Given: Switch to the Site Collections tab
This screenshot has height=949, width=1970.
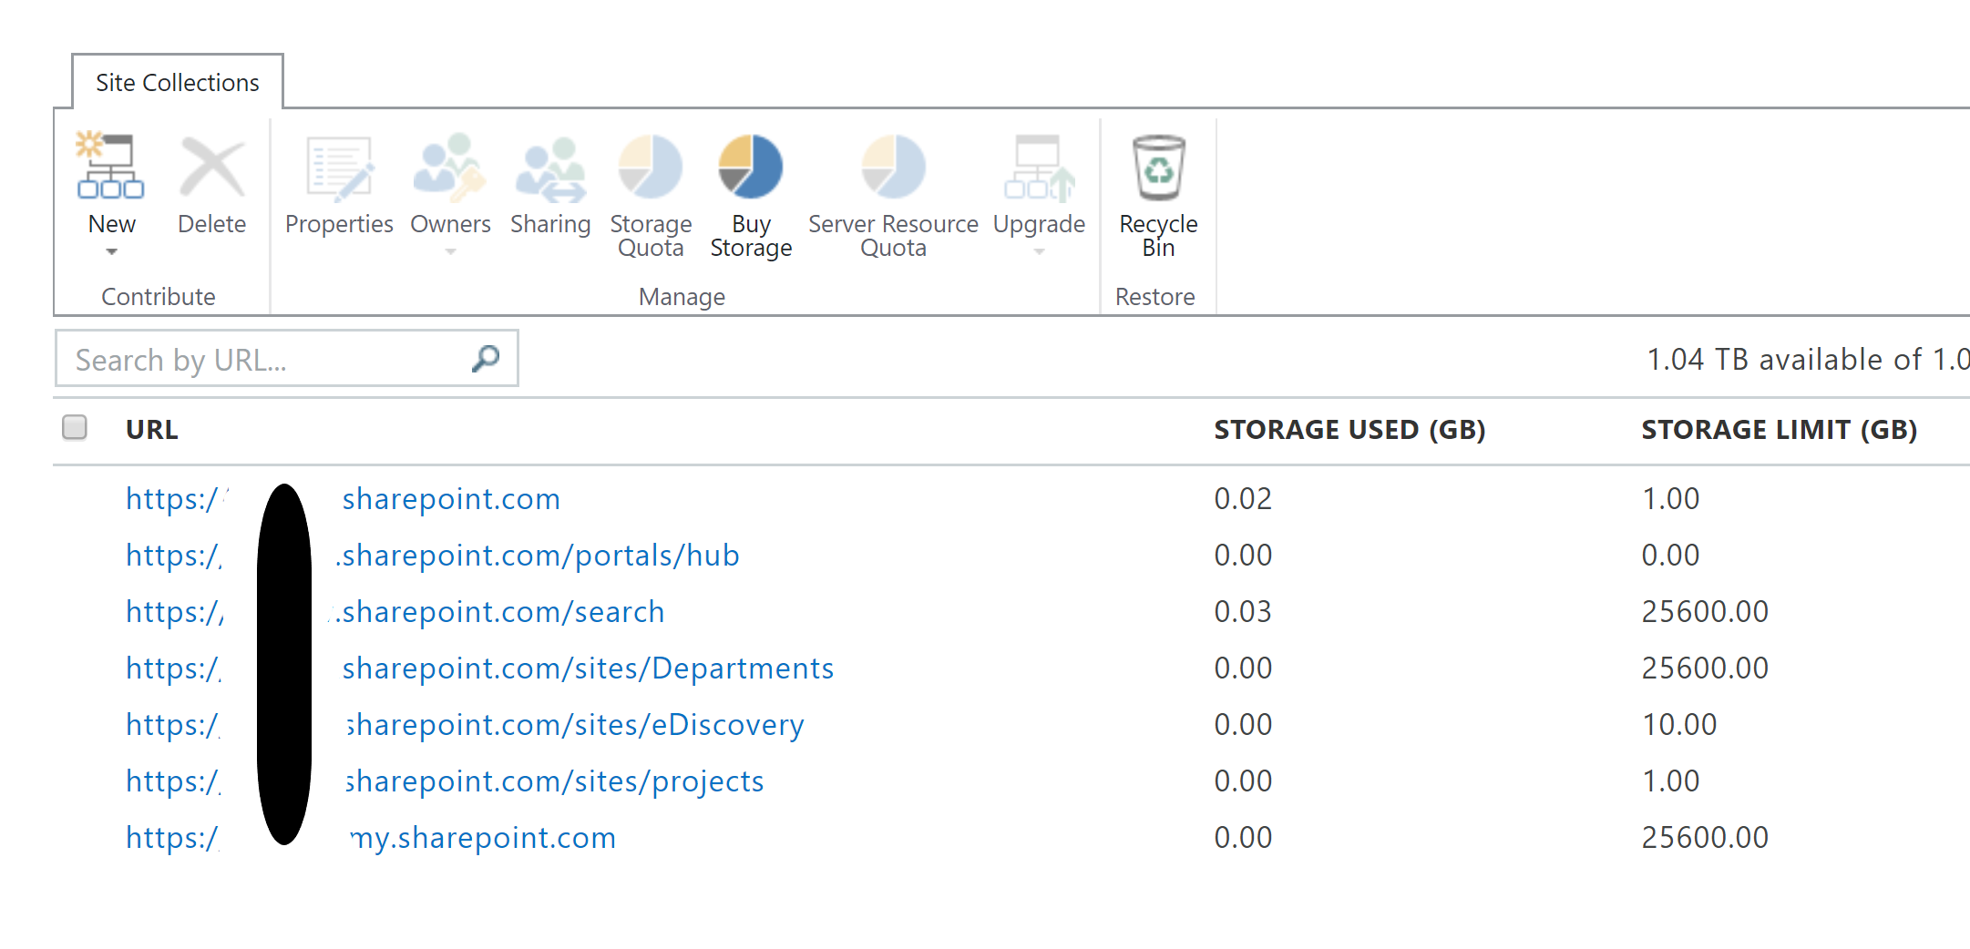Looking at the screenshot, I should (178, 82).
